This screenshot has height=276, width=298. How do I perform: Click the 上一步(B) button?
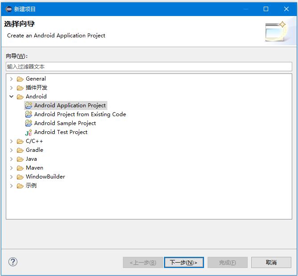pyautogui.click(x=143, y=263)
